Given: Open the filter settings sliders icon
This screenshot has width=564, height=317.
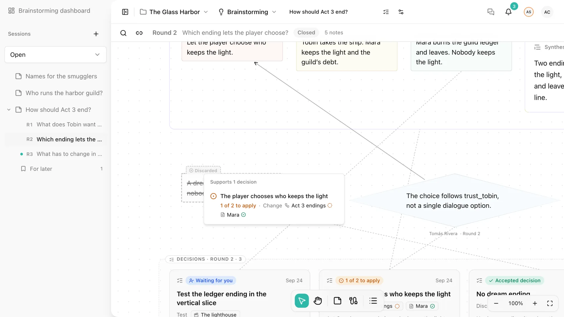Looking at the screenshot, I should click(x=401, y=12).
